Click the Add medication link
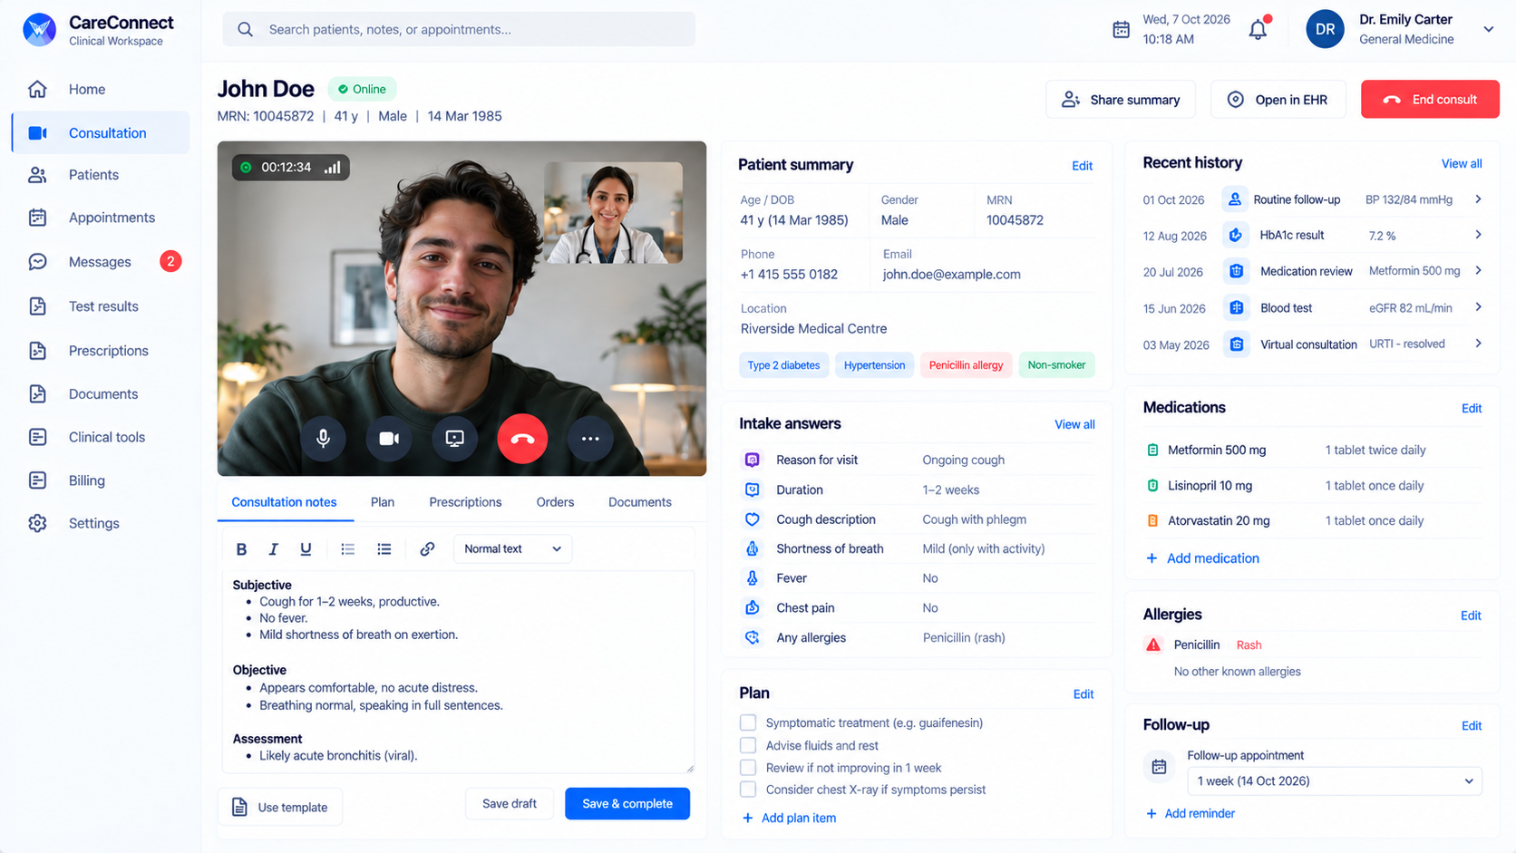The height and width of the screenshot is (853, 1516). coord(1202,558)
